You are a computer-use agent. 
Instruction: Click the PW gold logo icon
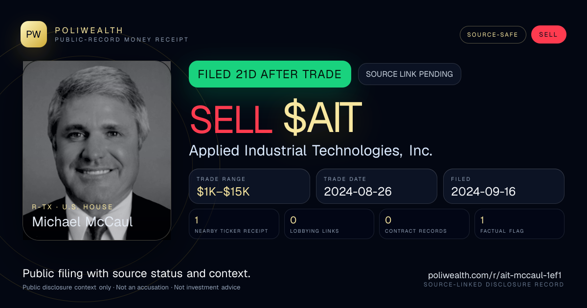[34, 34]
